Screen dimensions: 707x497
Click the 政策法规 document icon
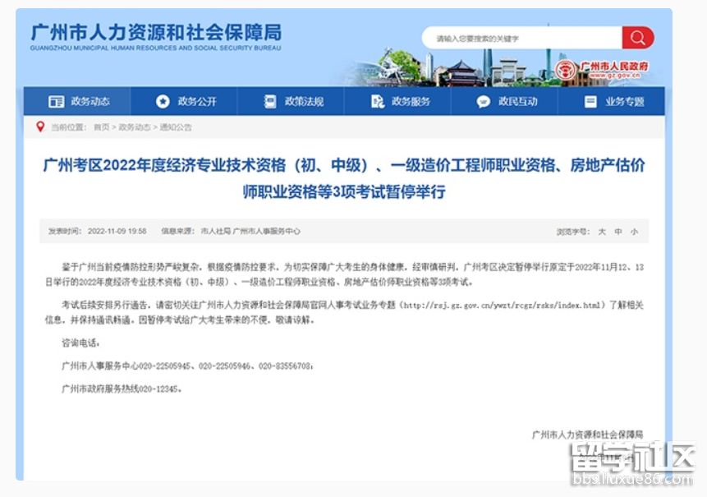click(x=270, y=102)
